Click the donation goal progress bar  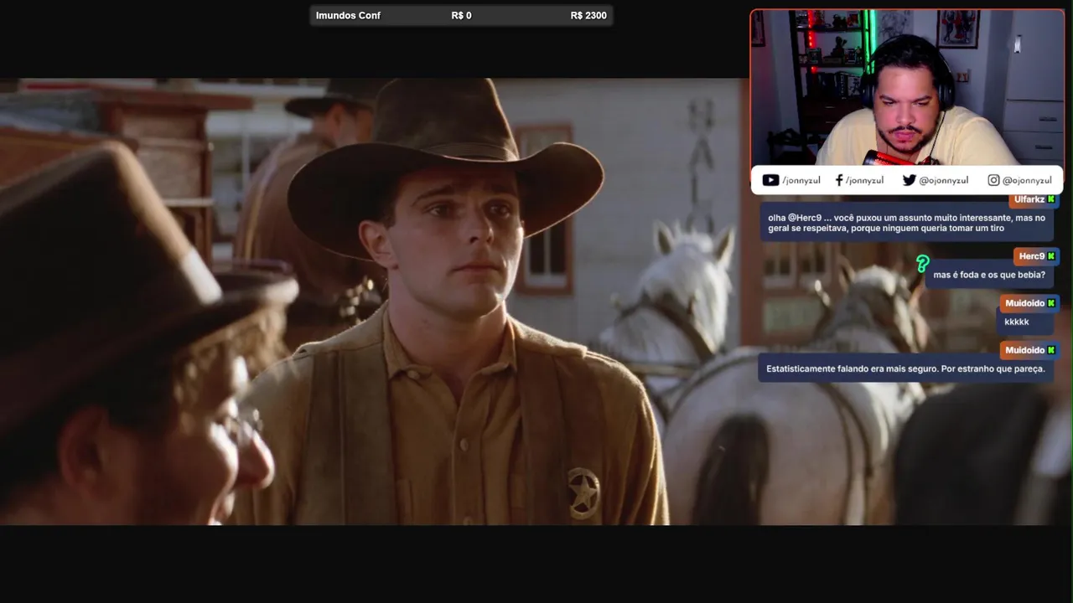point(461,16)
